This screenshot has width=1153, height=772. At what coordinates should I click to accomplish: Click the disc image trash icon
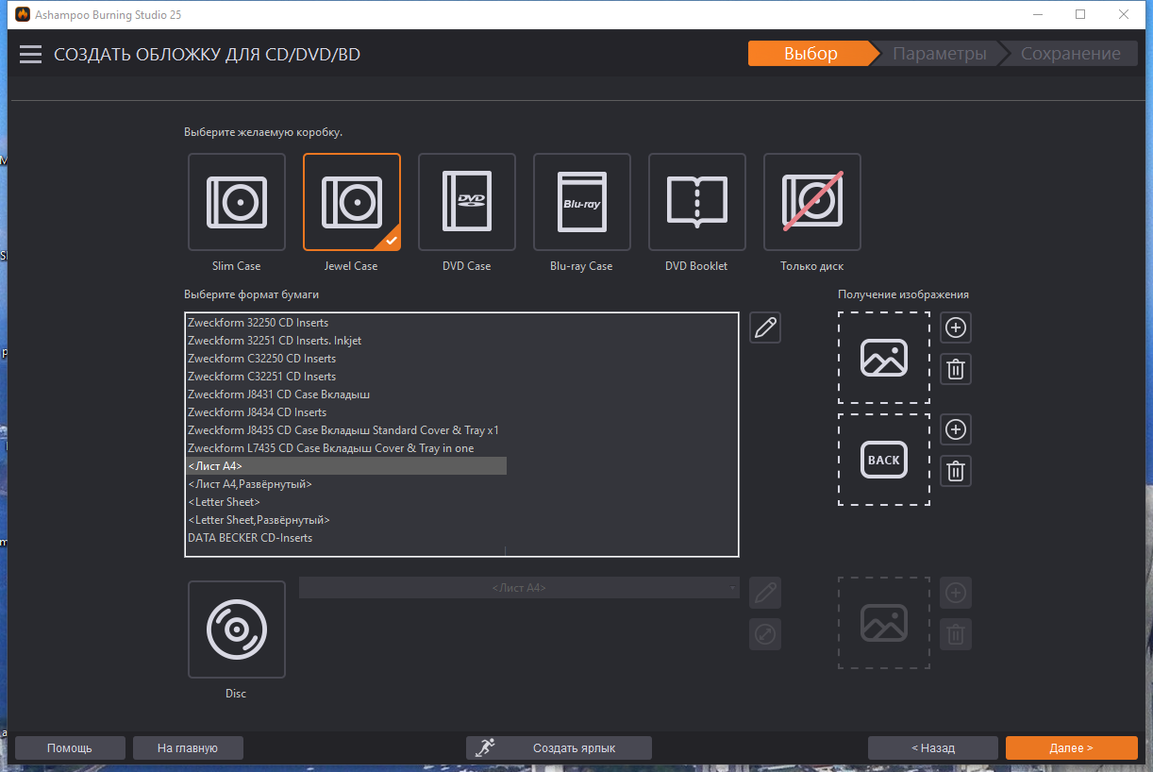click(x=956, y=634)
